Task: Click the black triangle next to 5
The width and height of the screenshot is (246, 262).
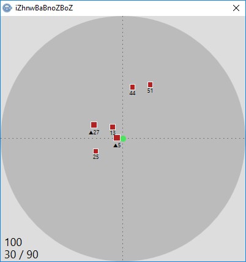Action: (116, 145)
